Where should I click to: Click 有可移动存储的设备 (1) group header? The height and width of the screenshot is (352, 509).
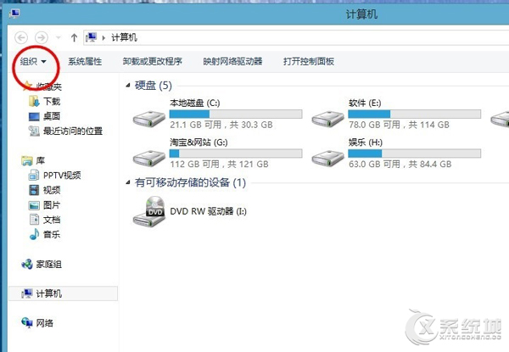(x=190, y=182)
